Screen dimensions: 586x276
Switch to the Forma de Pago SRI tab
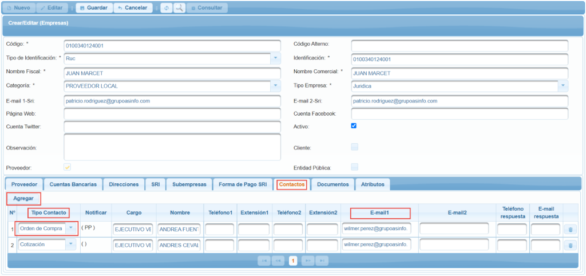[243, 184]
